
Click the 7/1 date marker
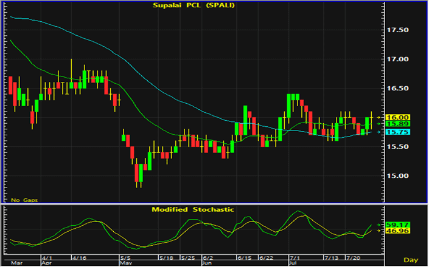pos(295,258)
